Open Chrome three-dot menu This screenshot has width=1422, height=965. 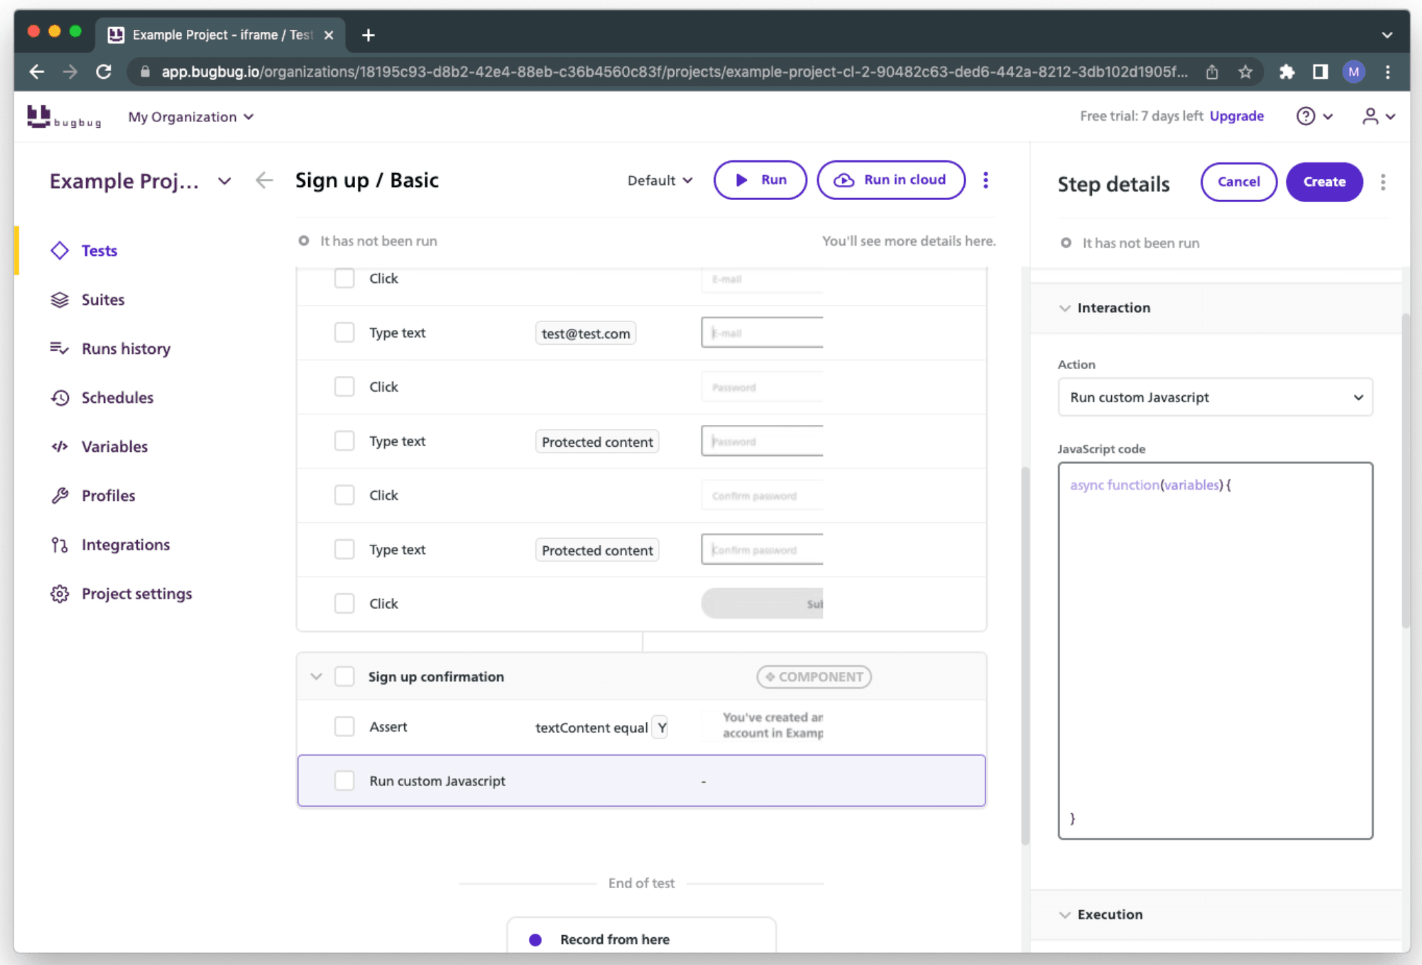tap(1388, 72)
